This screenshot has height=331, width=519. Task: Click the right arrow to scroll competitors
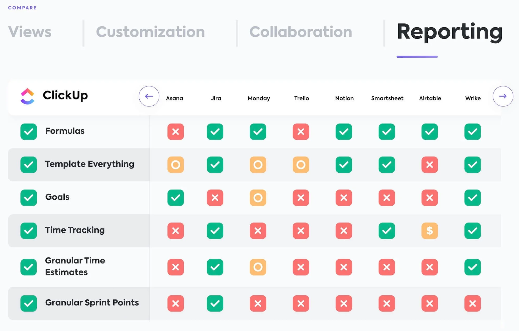click(x=503, y=96)
